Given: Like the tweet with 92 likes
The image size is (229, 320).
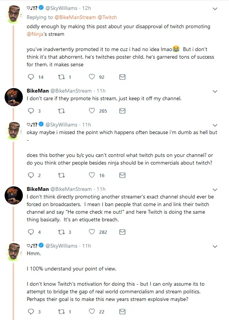Looking at the screenshot, I should click(92, 77).
